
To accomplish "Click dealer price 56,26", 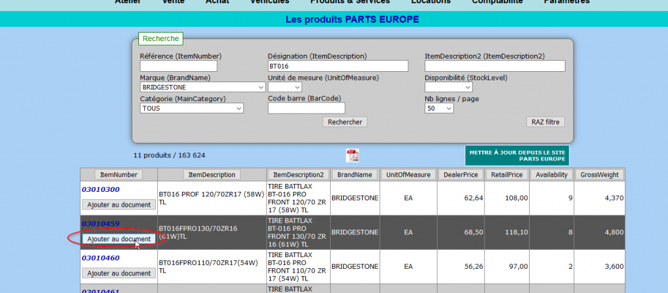I will point(474,266).
